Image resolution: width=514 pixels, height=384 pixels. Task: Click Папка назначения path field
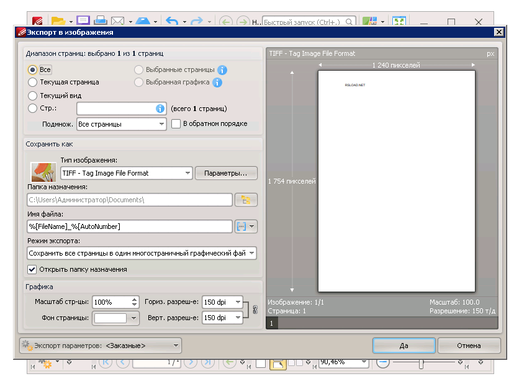point(130,200)
